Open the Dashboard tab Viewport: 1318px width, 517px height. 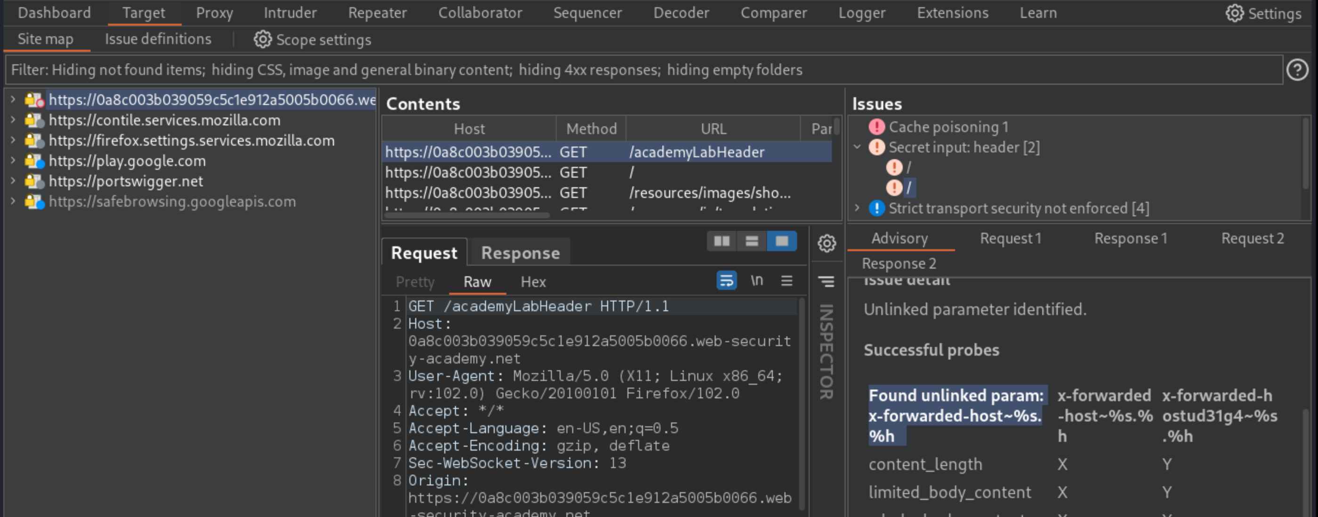tap(54, 13)
